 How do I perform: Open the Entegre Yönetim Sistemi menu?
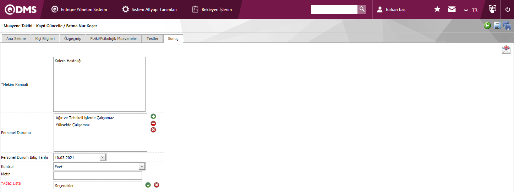tap(79, 10)
